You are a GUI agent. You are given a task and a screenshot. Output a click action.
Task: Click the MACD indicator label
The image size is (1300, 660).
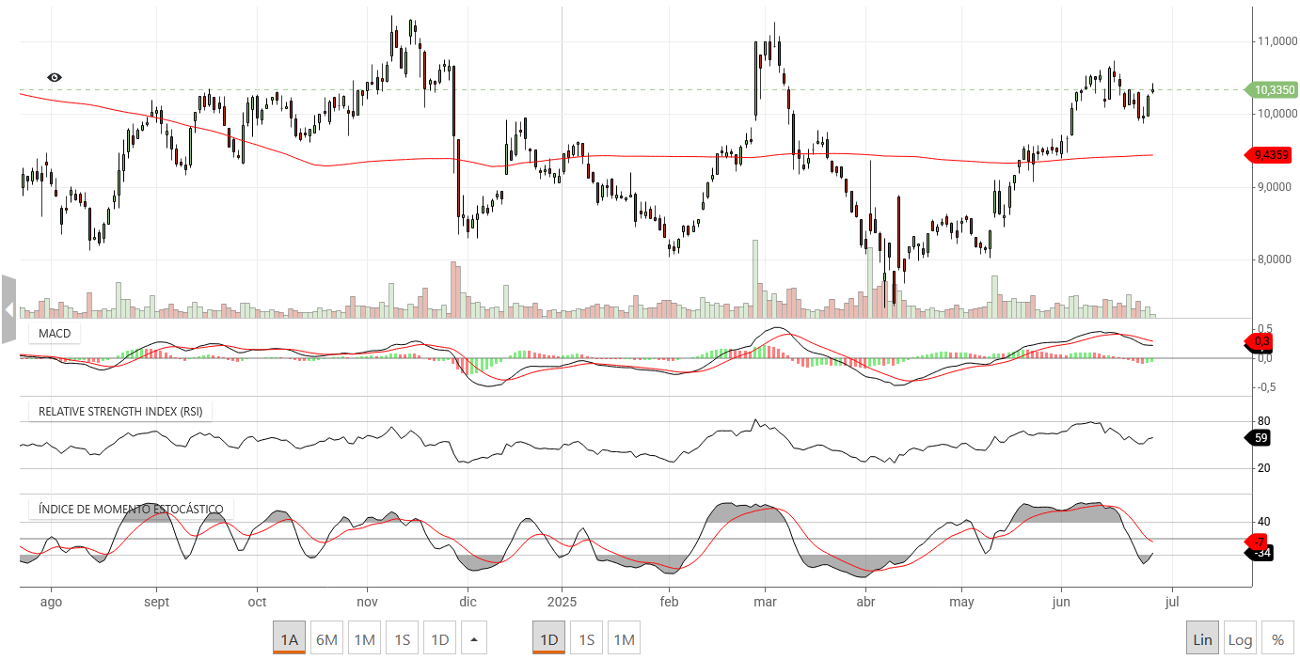click(x=55, y=334)
